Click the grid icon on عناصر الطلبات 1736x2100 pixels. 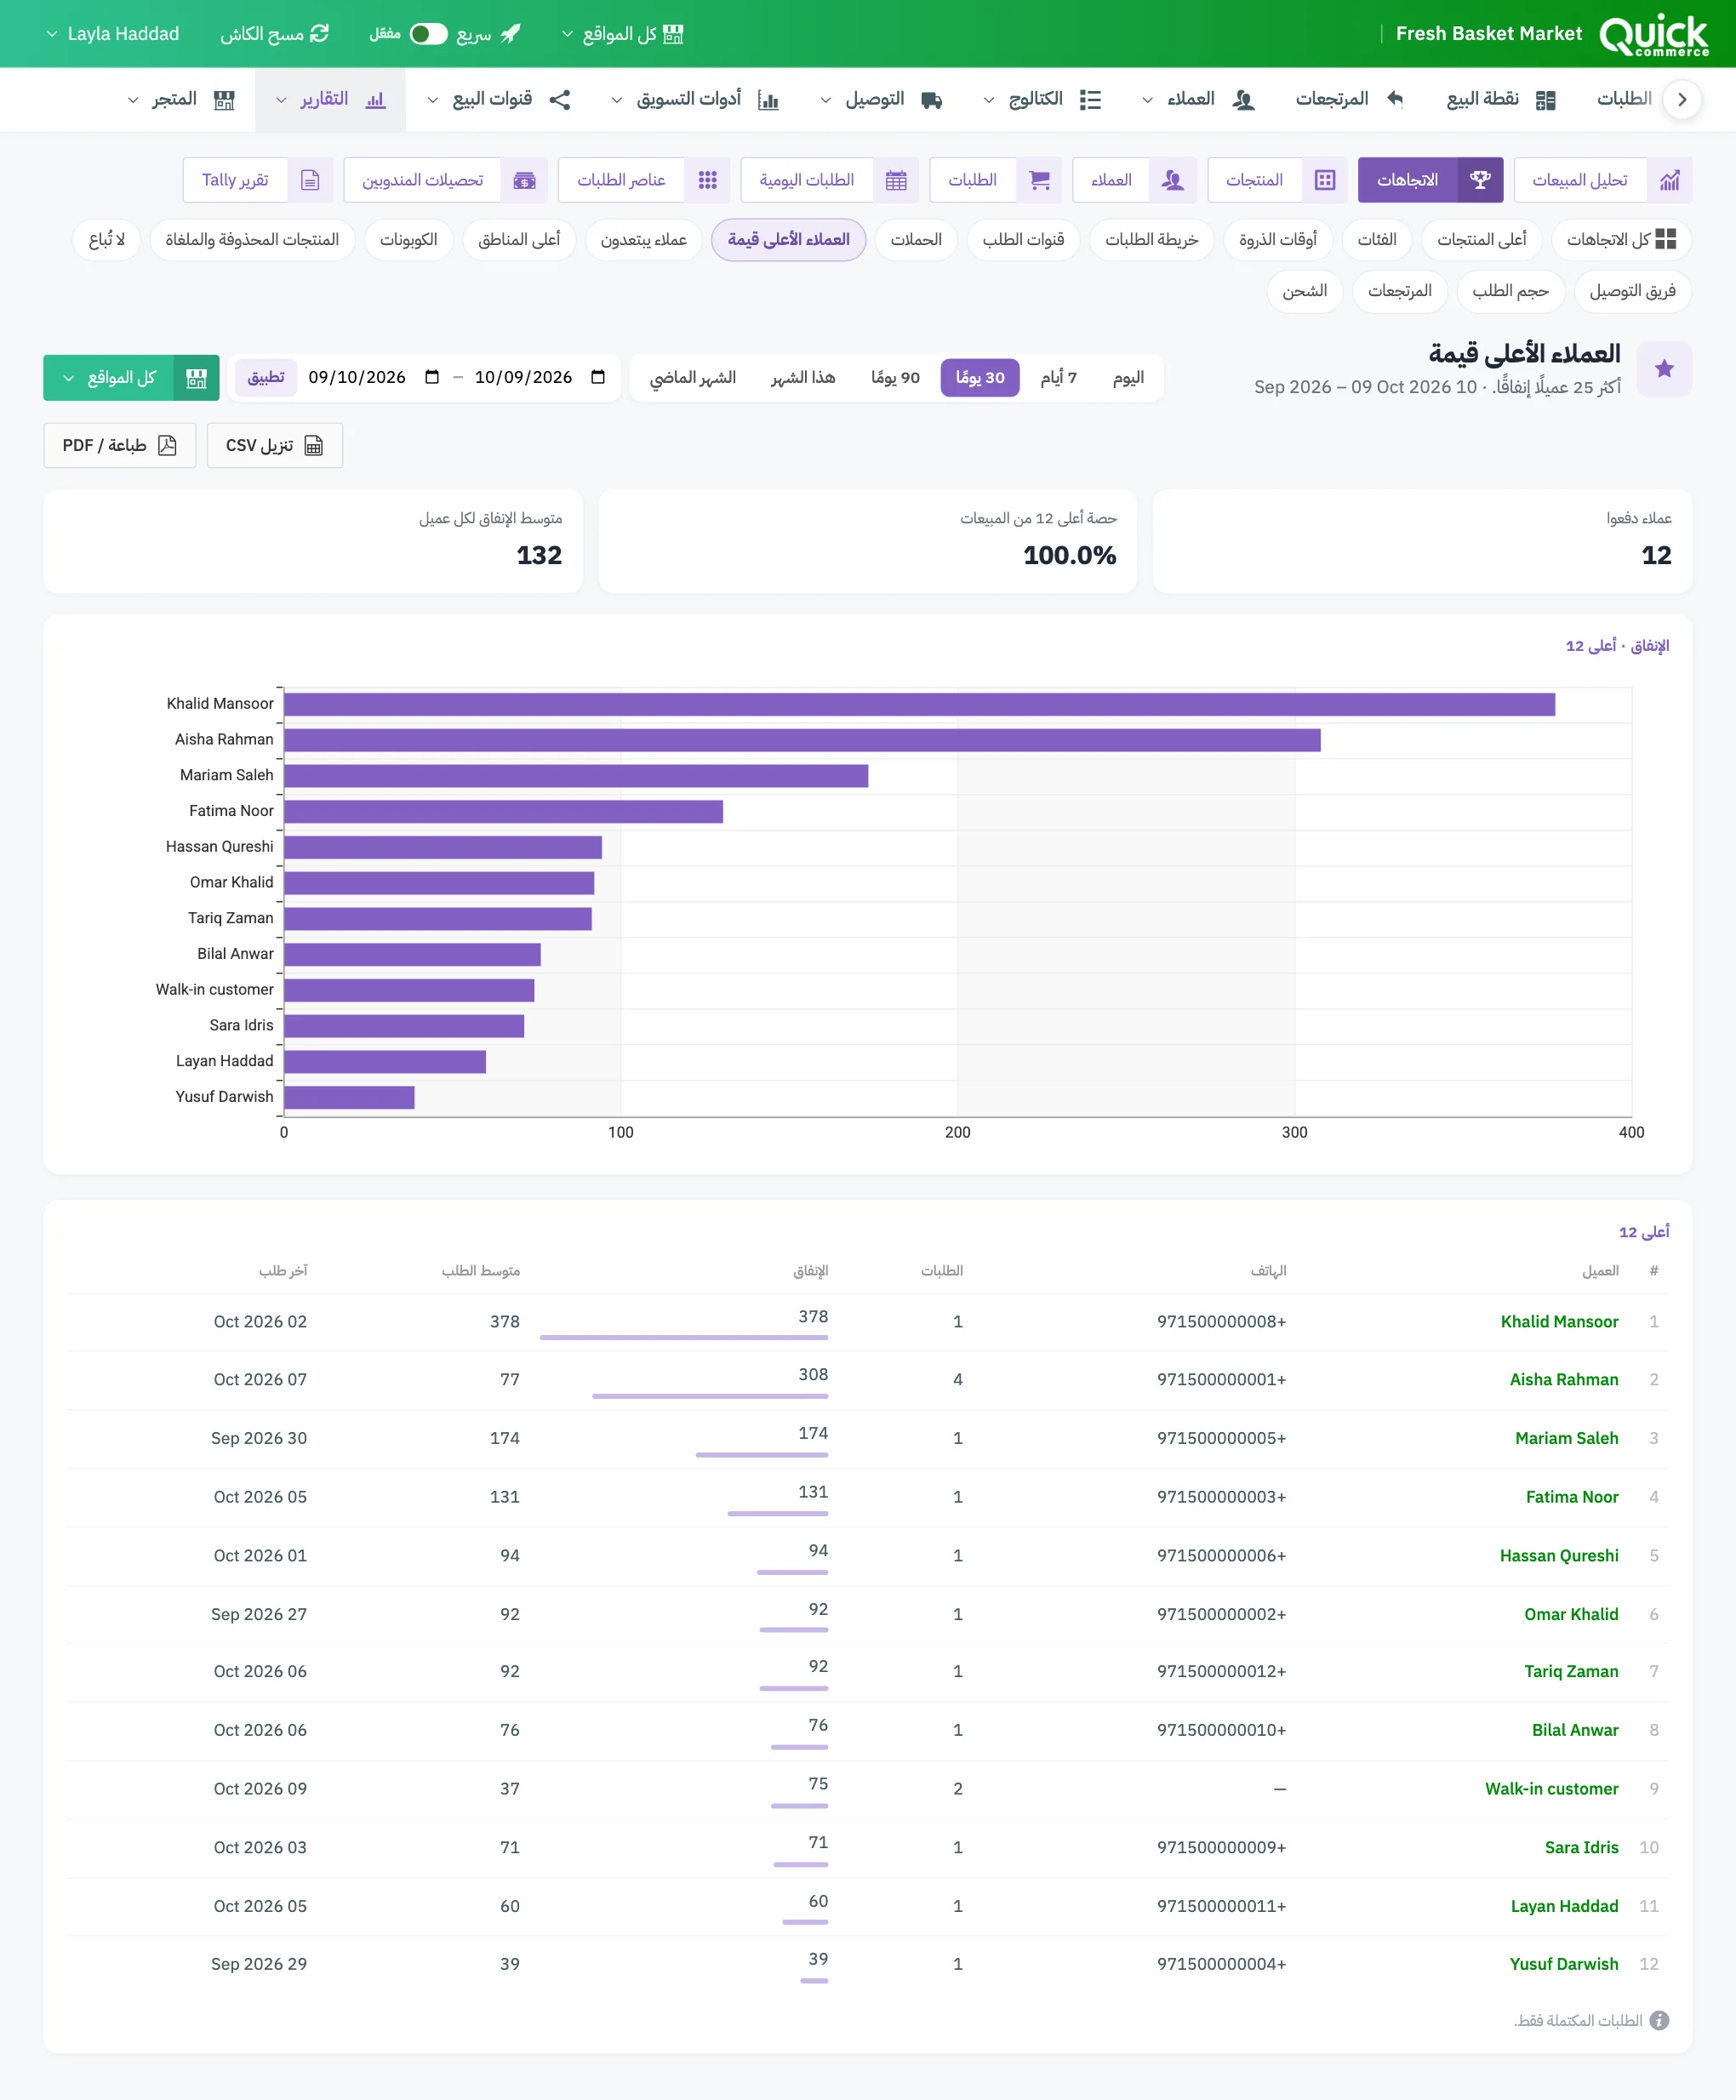pyautogui.click(x=707, y=180)
